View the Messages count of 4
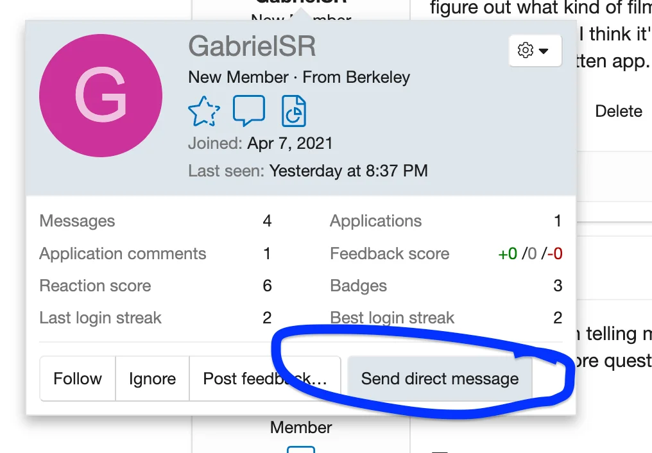This screenshot has height=453, width=652. click(x=267, y=221)
